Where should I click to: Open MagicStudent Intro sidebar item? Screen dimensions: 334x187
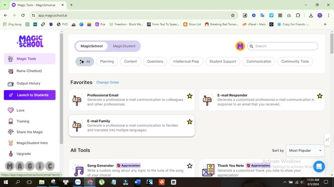coord(30,143)
